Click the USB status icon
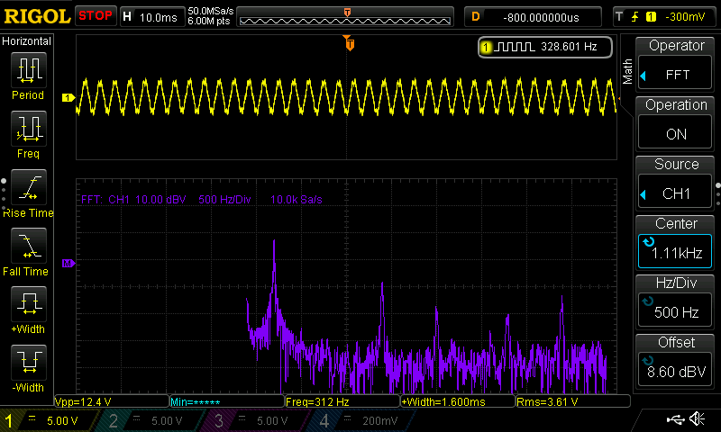The width and height of the screenshot is (721, 432). tap(676, 419)
